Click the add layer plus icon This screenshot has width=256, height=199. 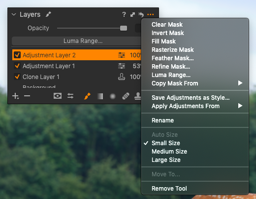pos(15,96)
